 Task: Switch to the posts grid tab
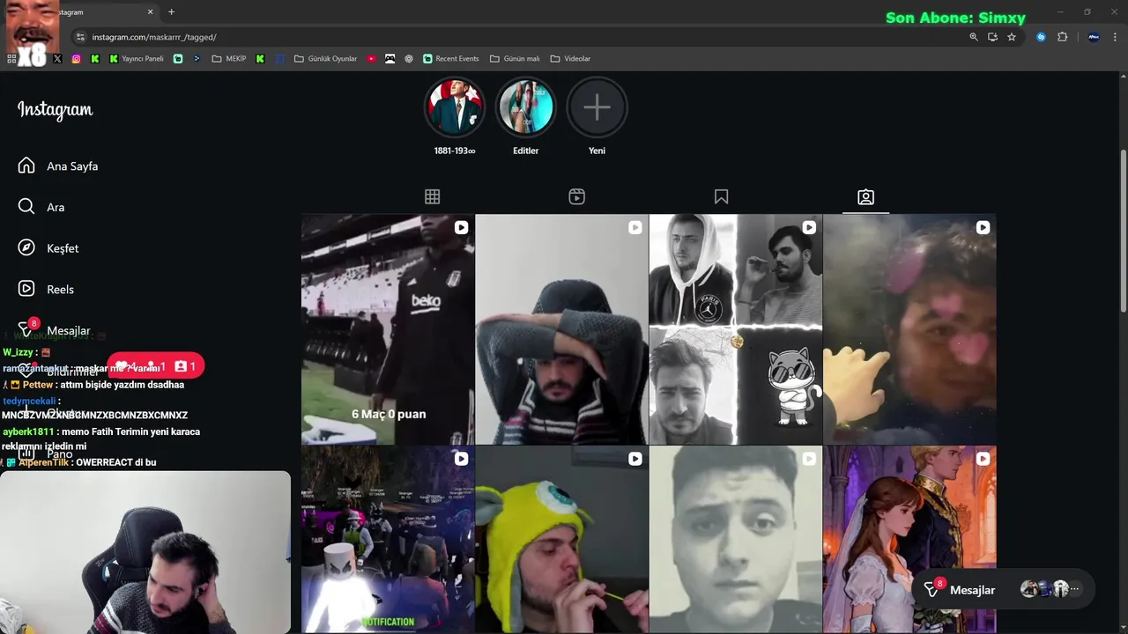click(x=432, y=196)
